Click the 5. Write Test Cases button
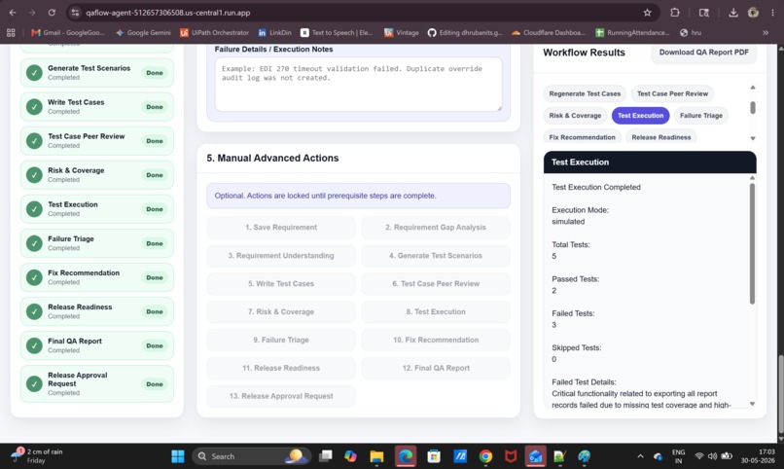The width and height of the screenshot is (784, 469). pos(281,283)
